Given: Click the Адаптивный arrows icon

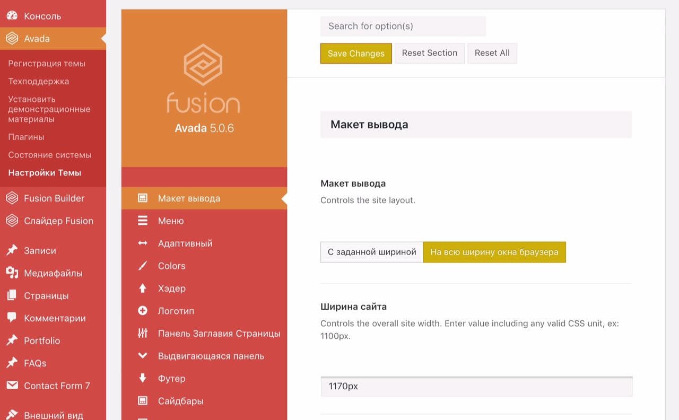Looking at the screenshot, I should (143, 243).
